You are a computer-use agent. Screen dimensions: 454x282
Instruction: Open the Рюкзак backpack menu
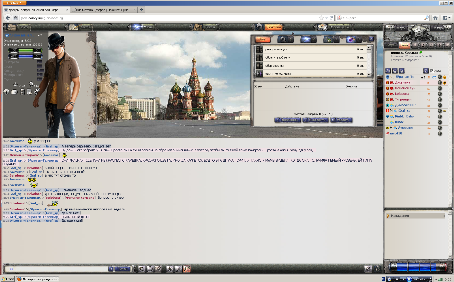[x=205, y=27]
